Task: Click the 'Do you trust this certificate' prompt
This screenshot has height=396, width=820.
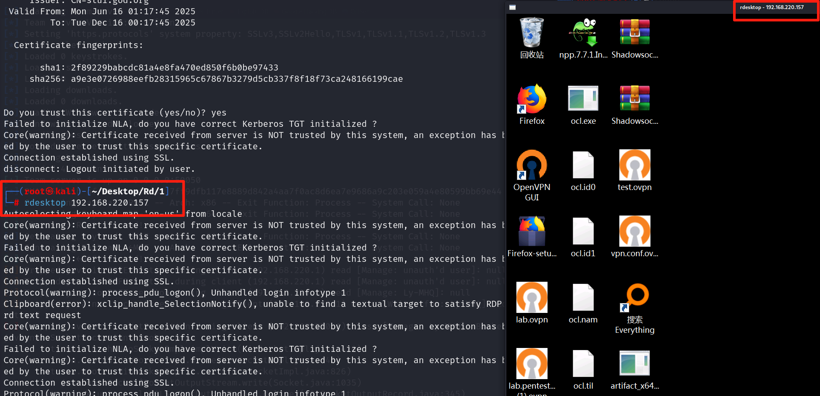Action: click(x=115, y=113)
